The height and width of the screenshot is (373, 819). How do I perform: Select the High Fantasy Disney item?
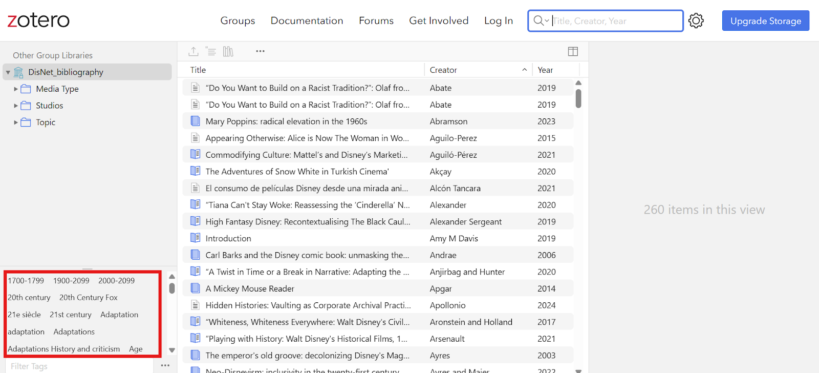click(378, 222)
